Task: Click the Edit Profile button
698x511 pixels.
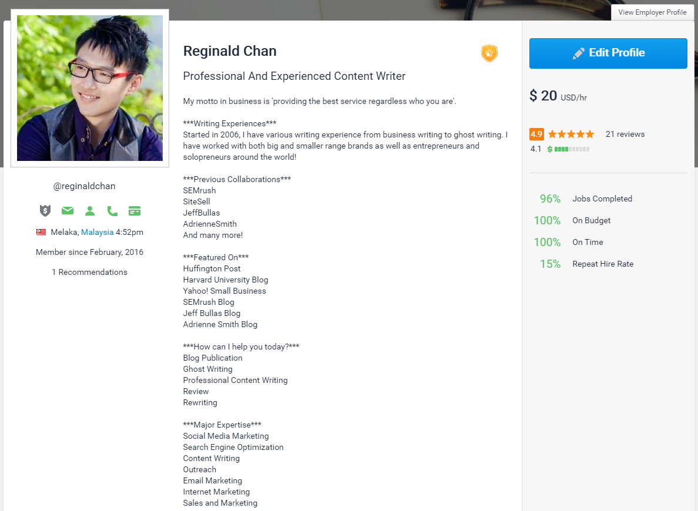Action: click(608, 53)
